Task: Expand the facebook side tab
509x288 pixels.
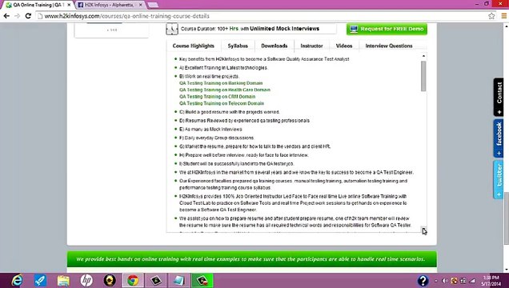Action: tap(499, 138)
